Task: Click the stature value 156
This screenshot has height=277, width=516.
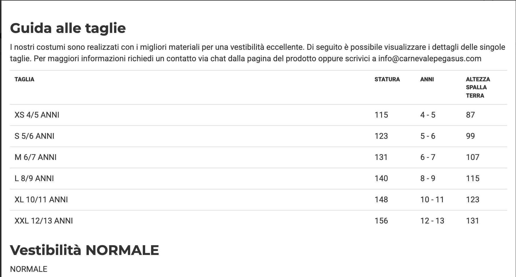Action: click(x=381, y=221)
